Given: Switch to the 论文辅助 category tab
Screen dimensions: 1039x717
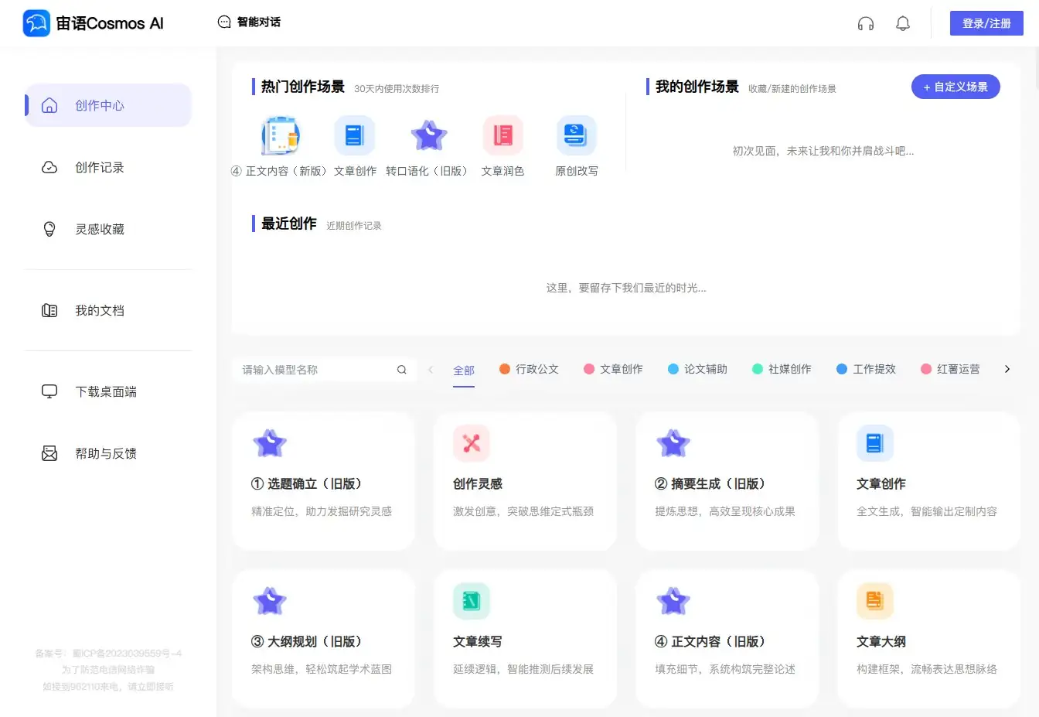Looking at the screenshot, I should click(698, 369).
